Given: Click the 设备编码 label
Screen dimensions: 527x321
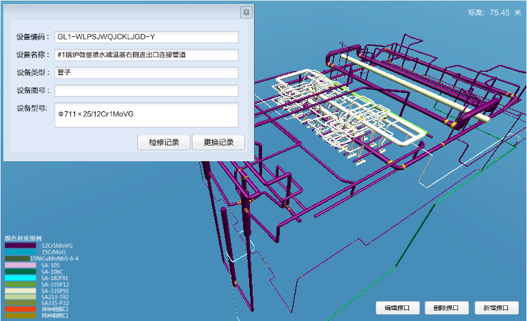Looking at the screenshot, I should click(x=33, y=37).
